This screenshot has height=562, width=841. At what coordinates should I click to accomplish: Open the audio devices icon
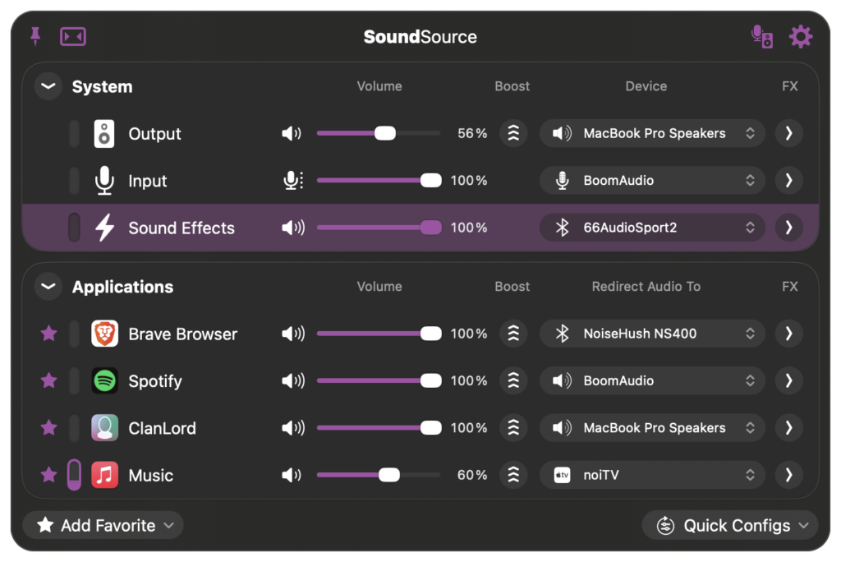761,37
